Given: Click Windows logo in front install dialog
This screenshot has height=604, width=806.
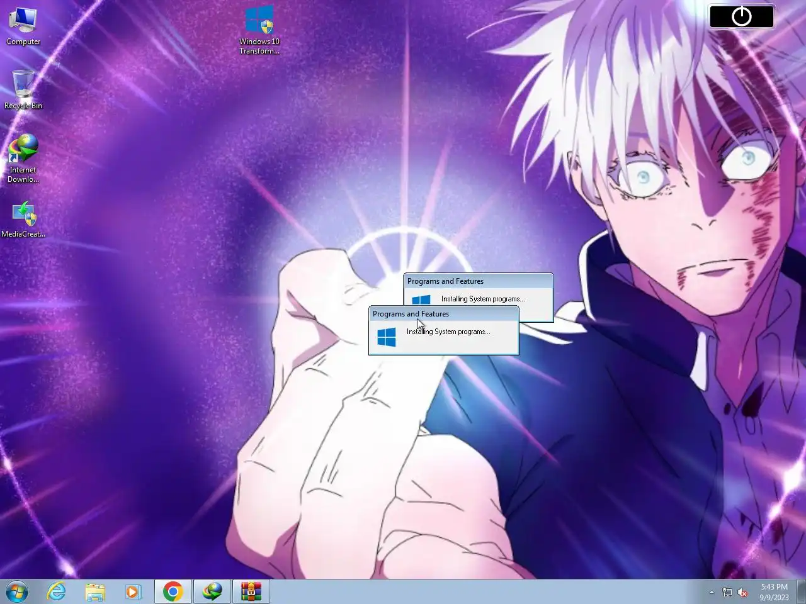Looking at the screenshot, I should pyautogui.click(x=387, y=337).
